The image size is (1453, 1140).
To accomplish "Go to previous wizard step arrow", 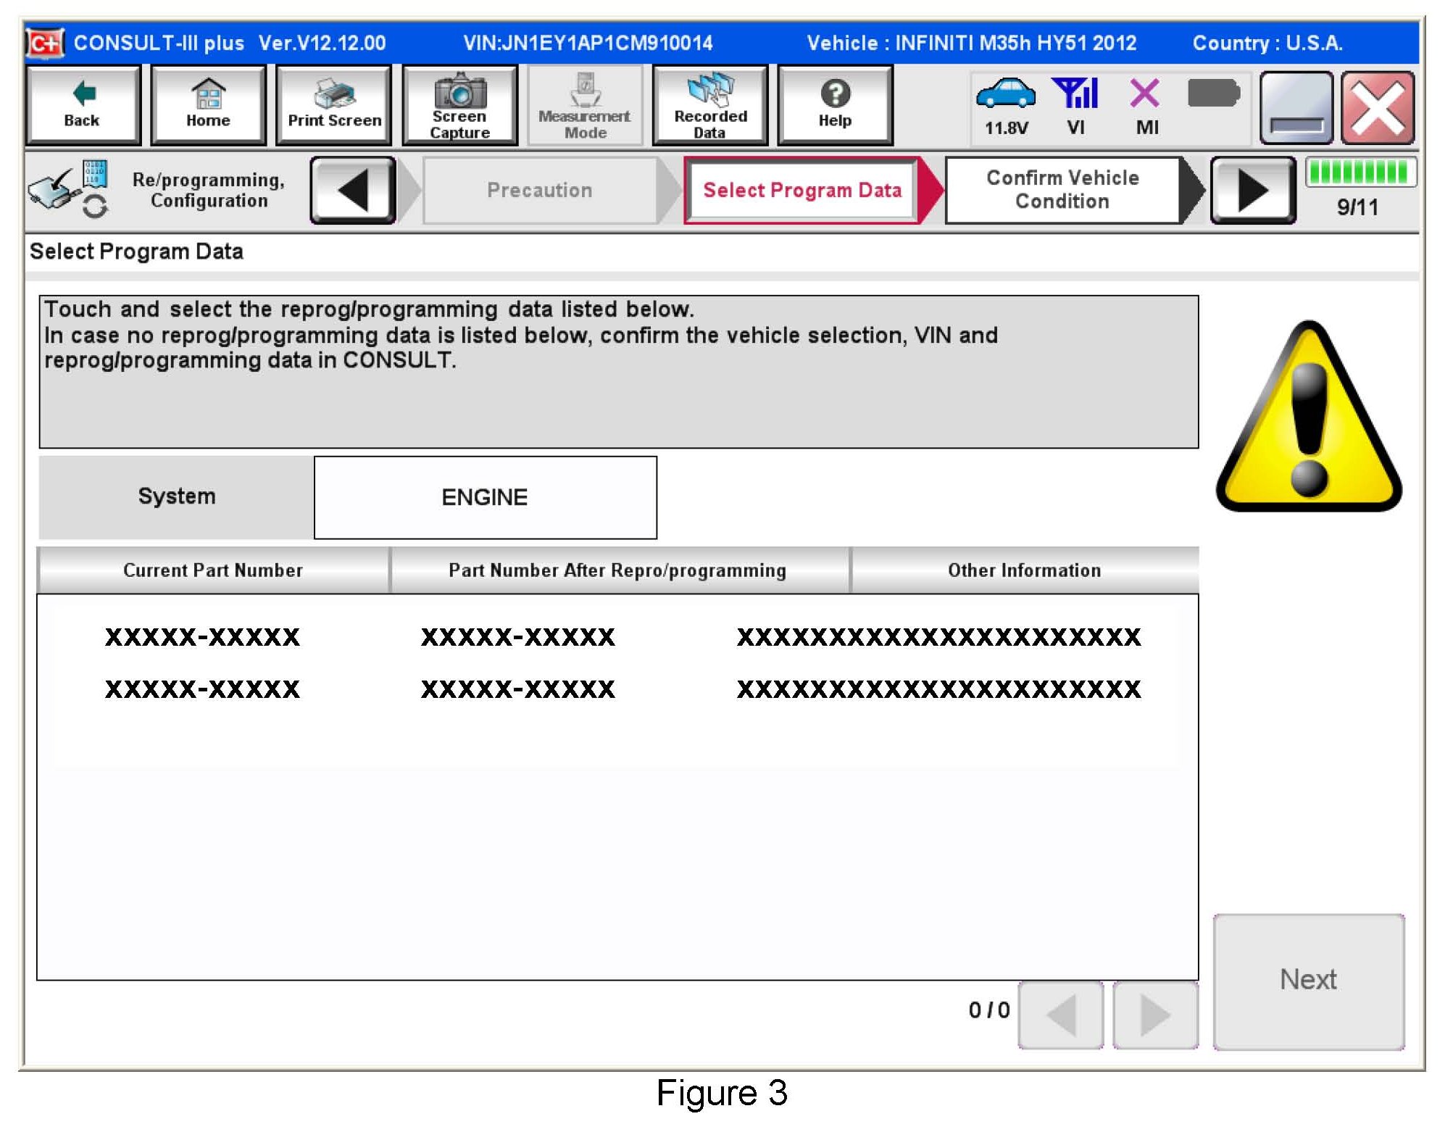I will coord(353,191).
